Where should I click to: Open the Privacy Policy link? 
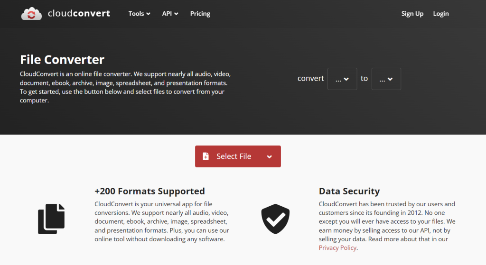pos(337,247)
